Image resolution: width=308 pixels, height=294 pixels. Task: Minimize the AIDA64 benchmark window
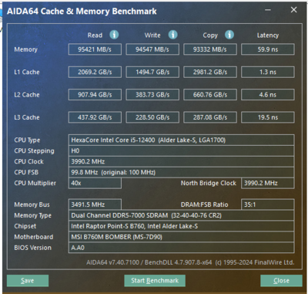pos(268,10)
